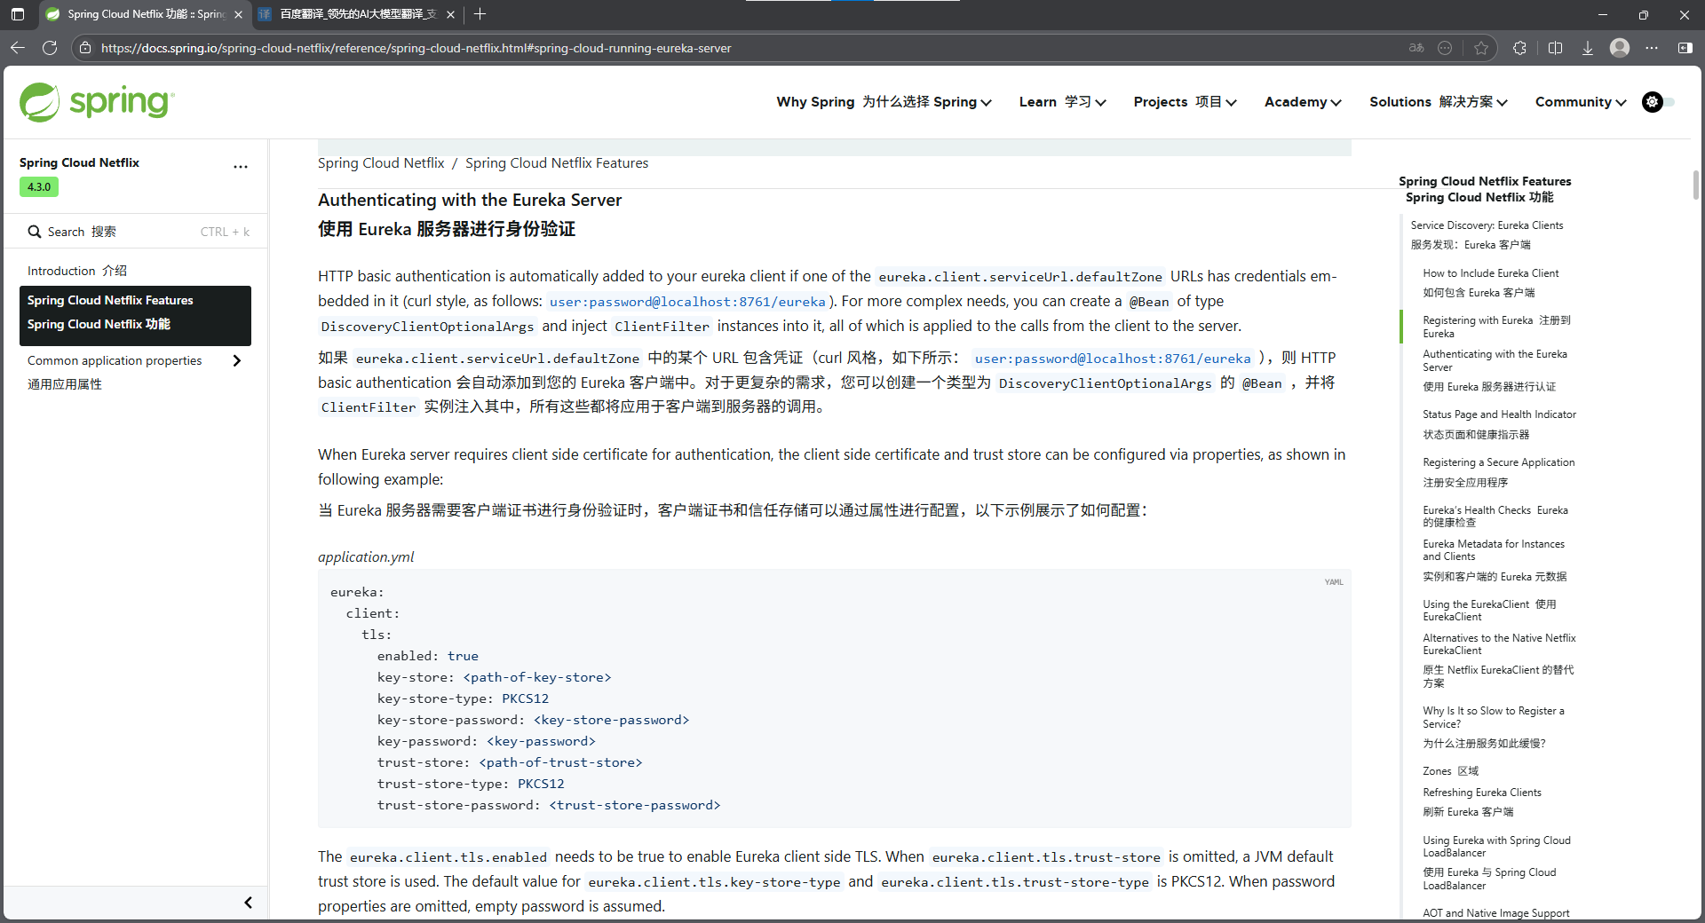Click the split screen icon
The height and width of the screenshot is (923, 1705).
pos(1555,48)
